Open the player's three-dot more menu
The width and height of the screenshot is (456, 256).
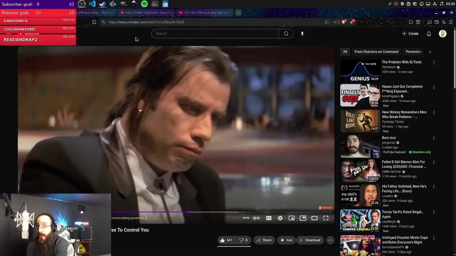pyautogui.click(x=246, y=218)
